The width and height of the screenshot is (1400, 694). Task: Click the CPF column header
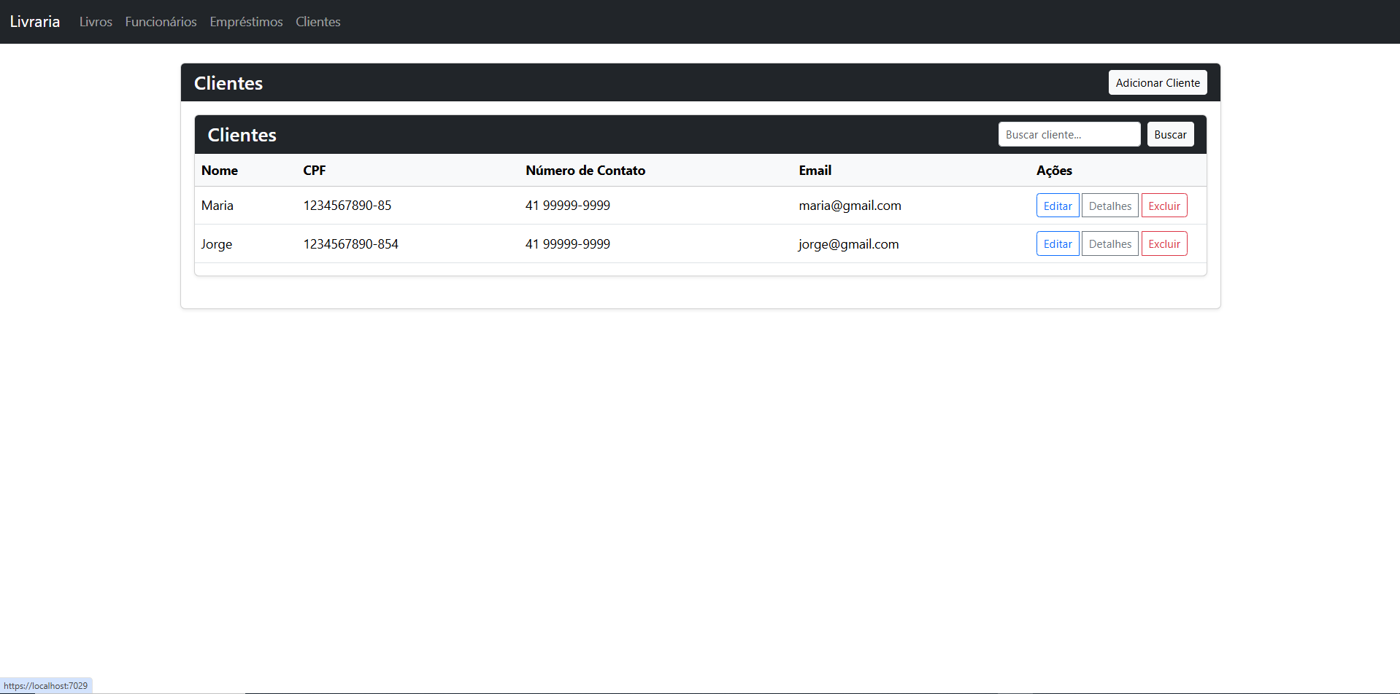[315, 171]
